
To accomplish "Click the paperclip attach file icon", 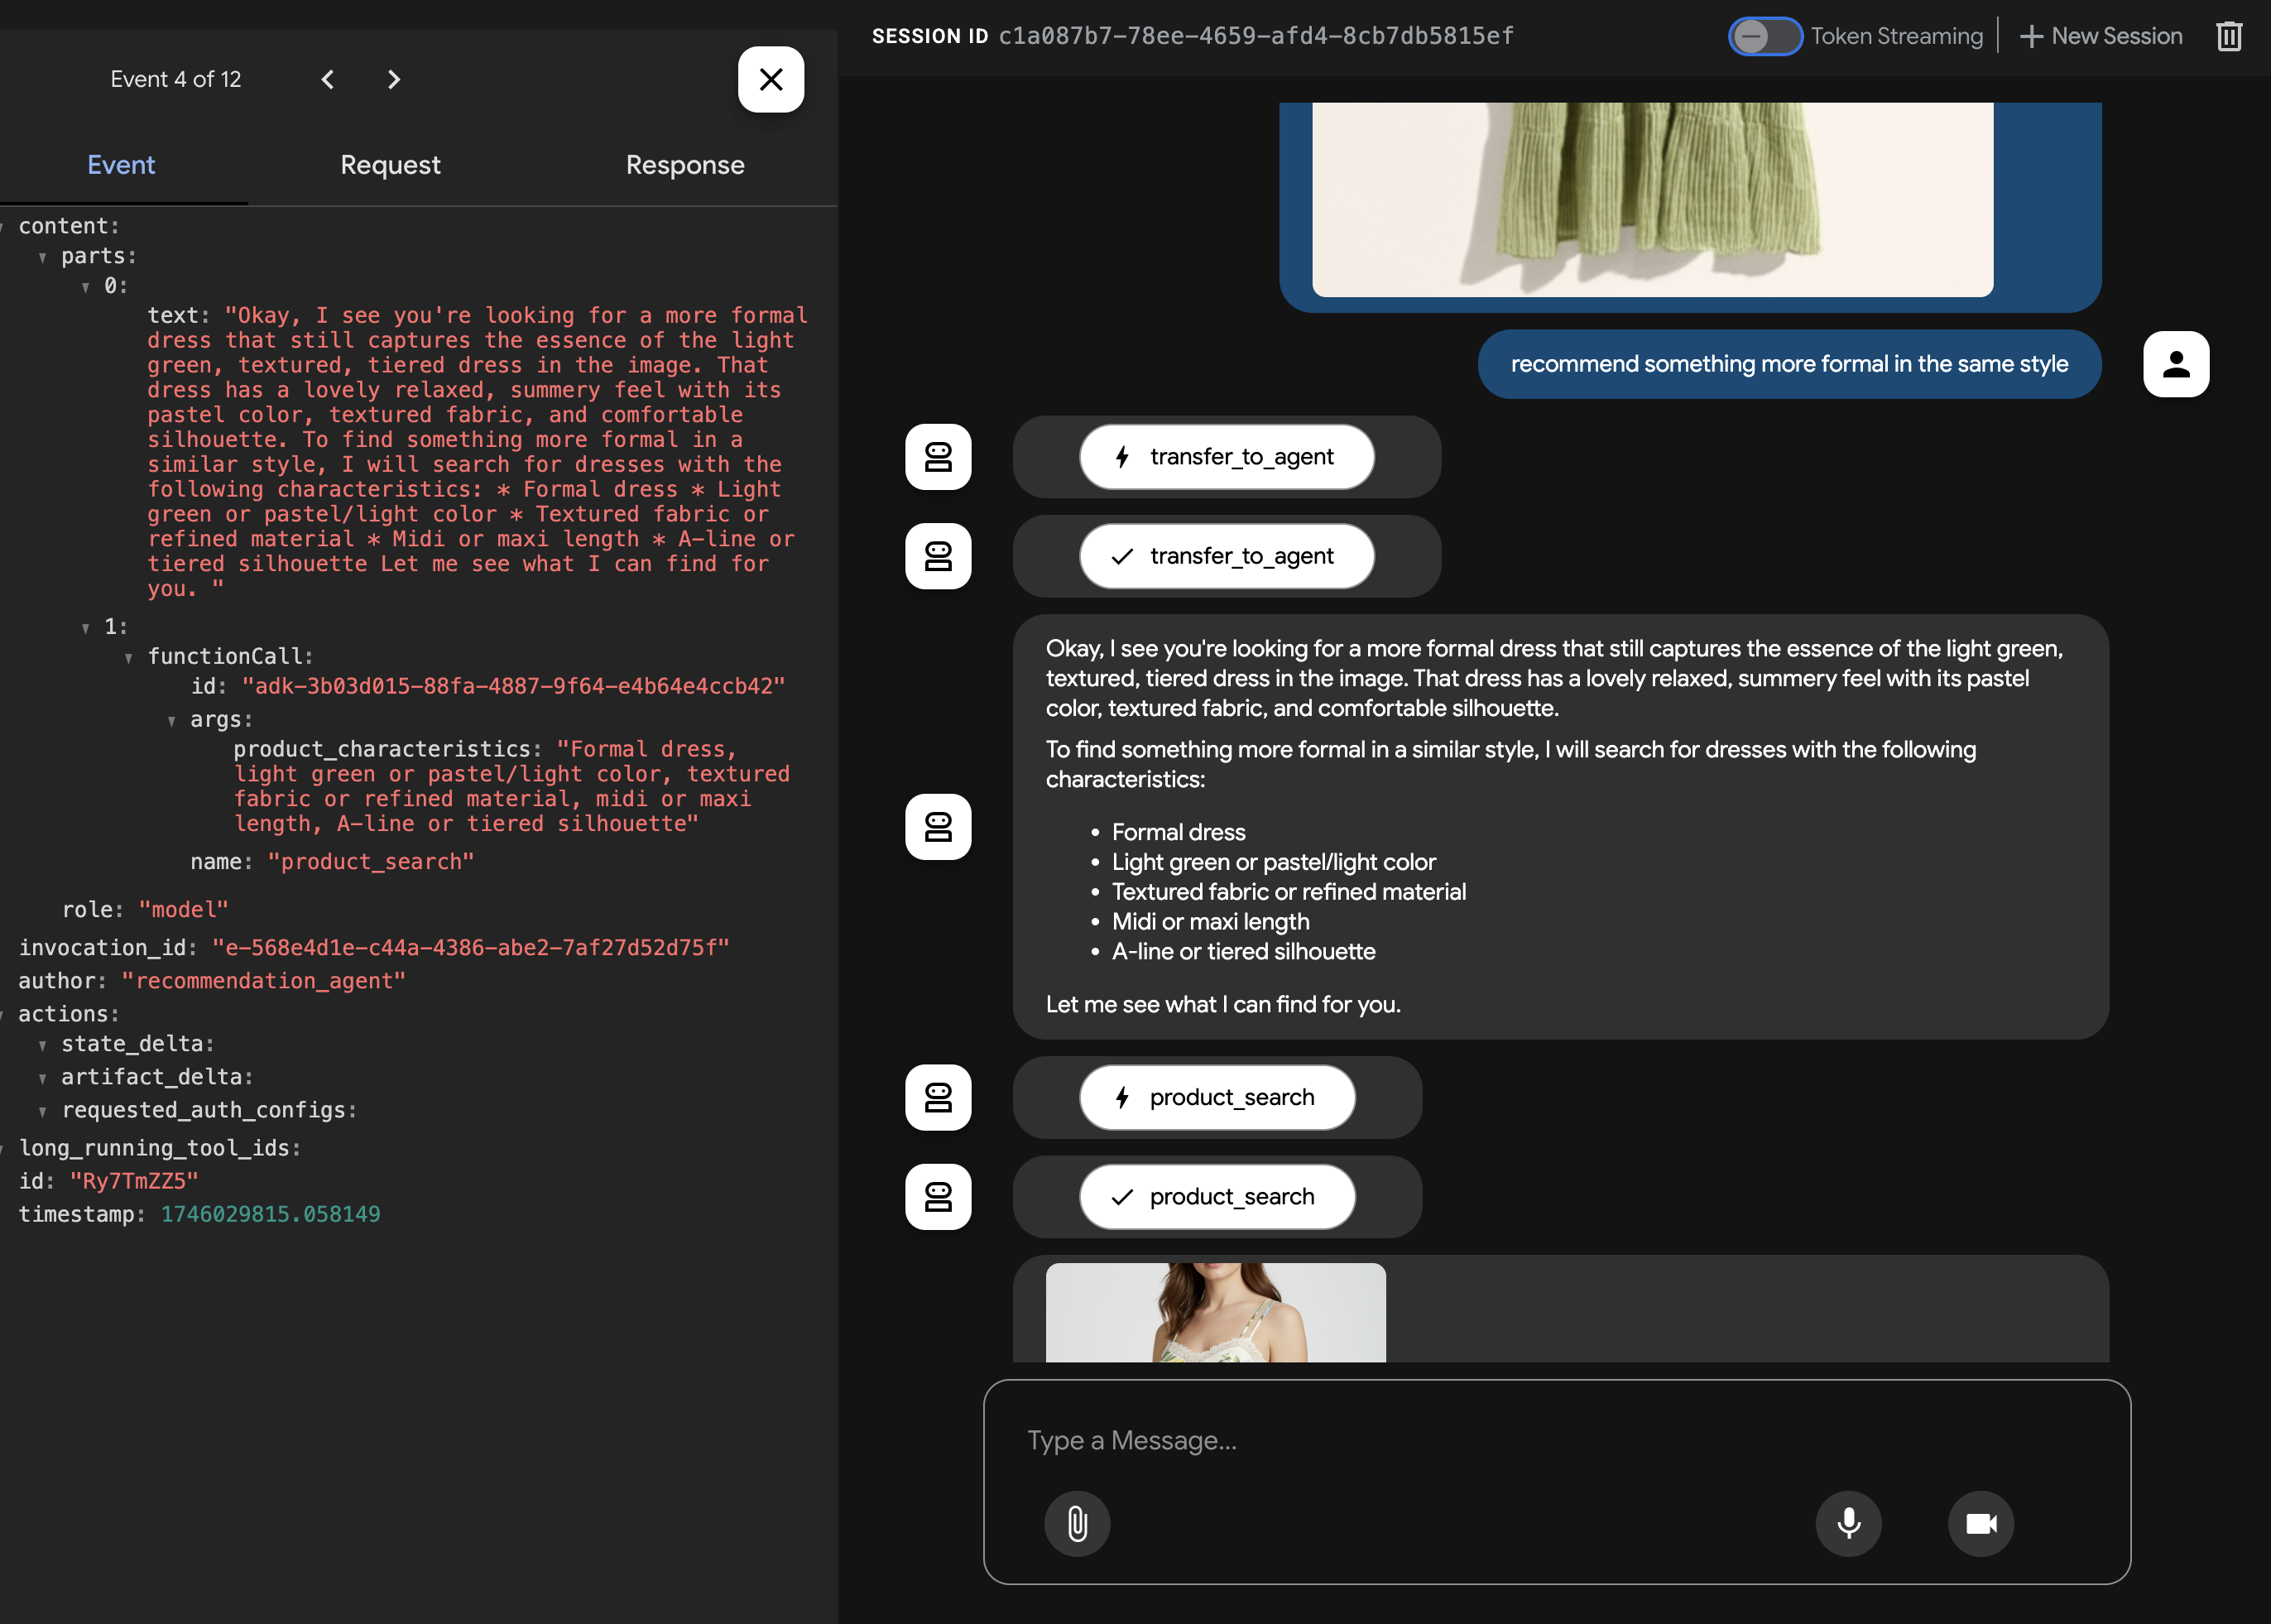I will click(x=1077, y=1523).
